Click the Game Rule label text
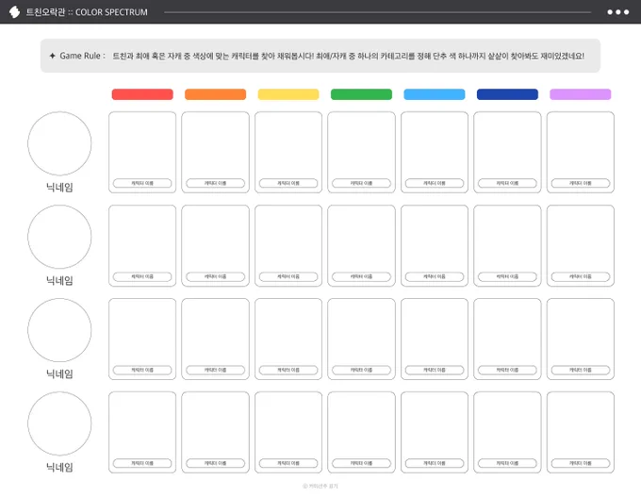 [x=82, y=56]
